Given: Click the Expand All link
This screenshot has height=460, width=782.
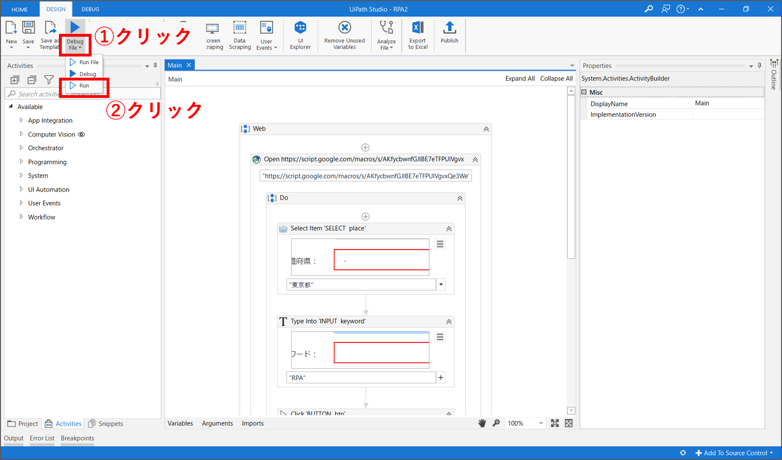Looking at the screenshot, I should pyautogui.click(x=520, y=79).
